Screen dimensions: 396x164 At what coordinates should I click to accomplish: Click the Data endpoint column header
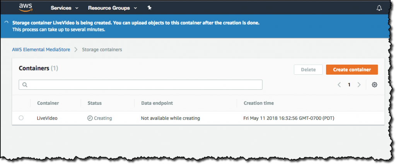157,103
